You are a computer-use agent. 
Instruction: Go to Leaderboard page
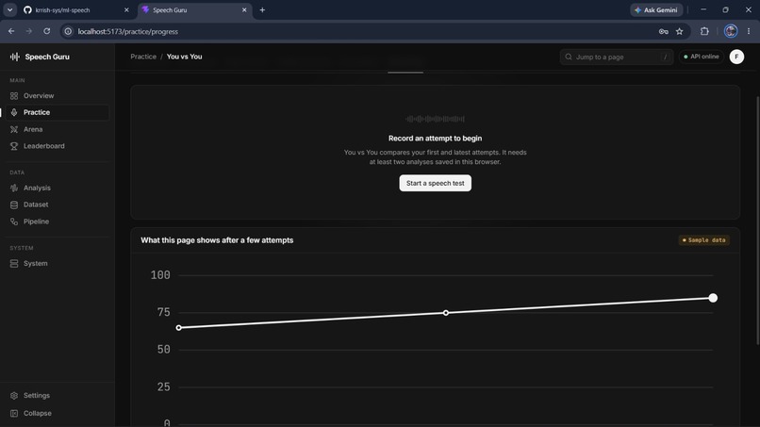(58, 146)
